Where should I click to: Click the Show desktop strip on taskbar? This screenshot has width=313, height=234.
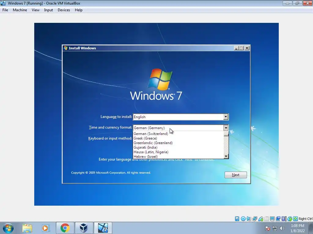pos(311,228)
